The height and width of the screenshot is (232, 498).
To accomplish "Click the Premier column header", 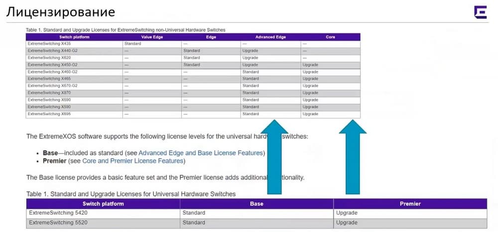I will point(410,204).
